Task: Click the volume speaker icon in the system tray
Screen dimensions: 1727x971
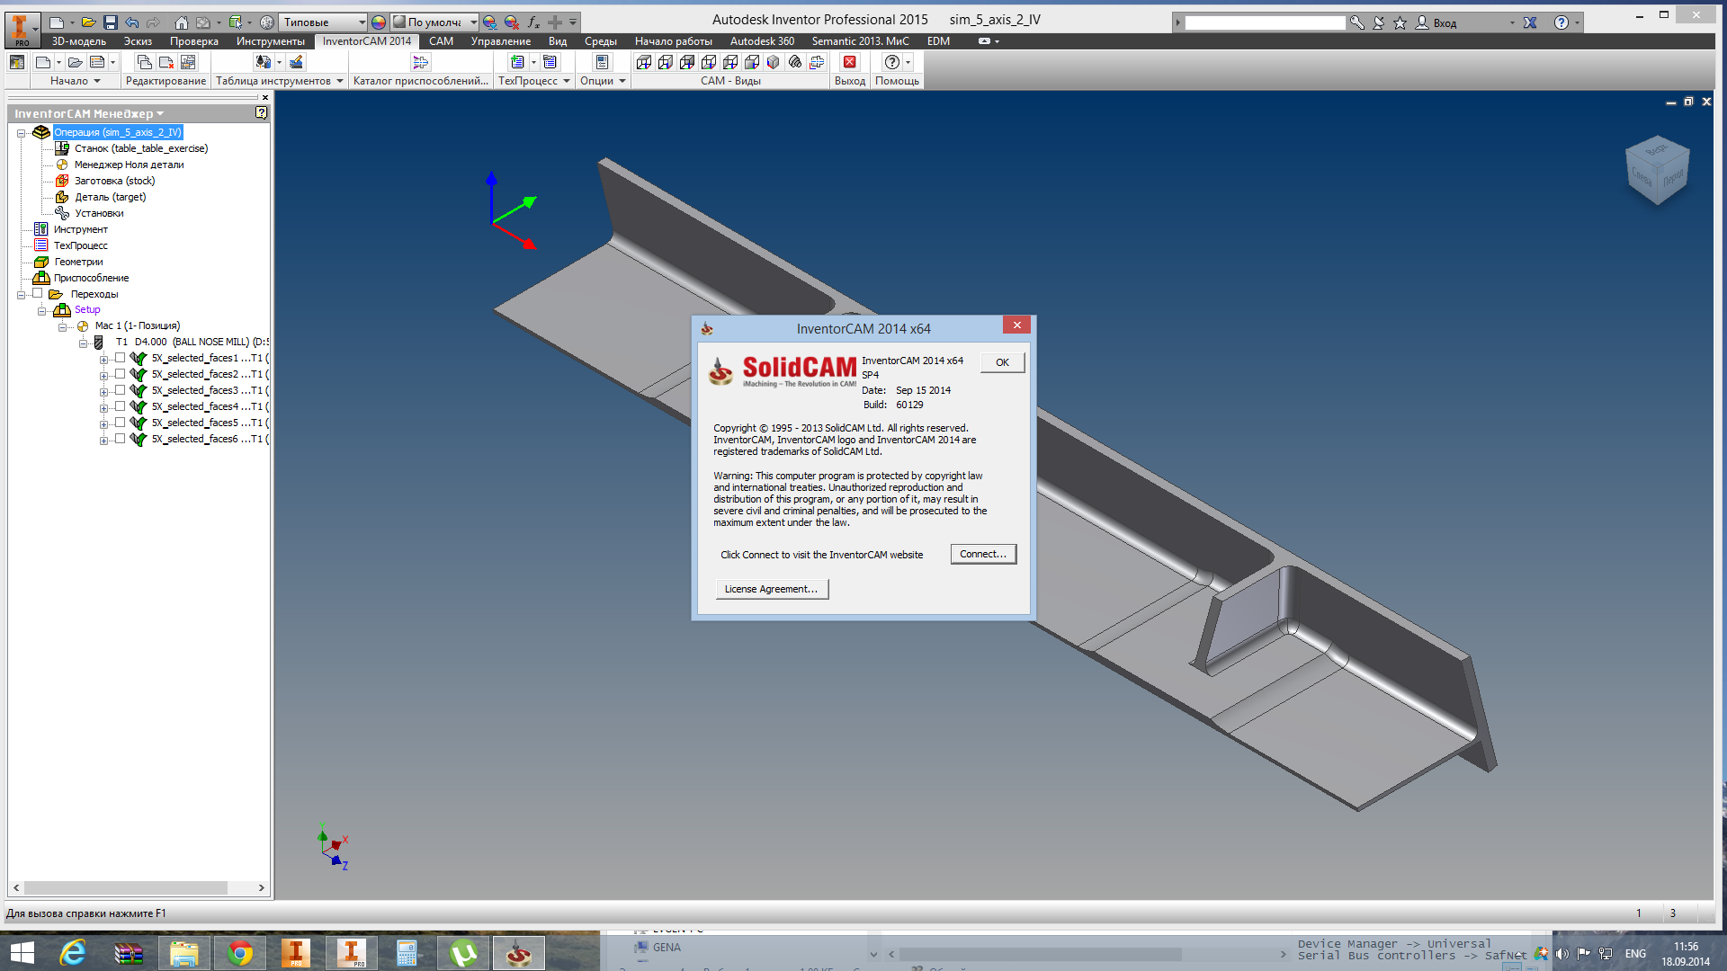Action: tap(1561, 954)
